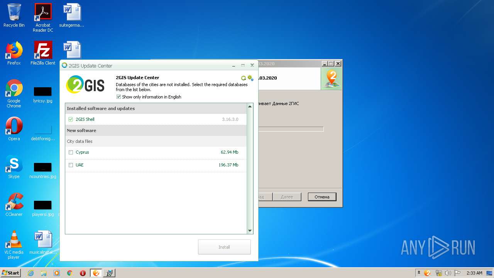Viewport: 494px width, 278px height.
Task: Open the volume tray icon
Action: (448, 273)
